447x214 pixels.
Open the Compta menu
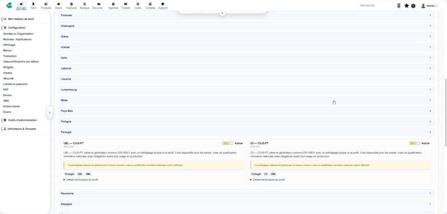pos(150,6)
